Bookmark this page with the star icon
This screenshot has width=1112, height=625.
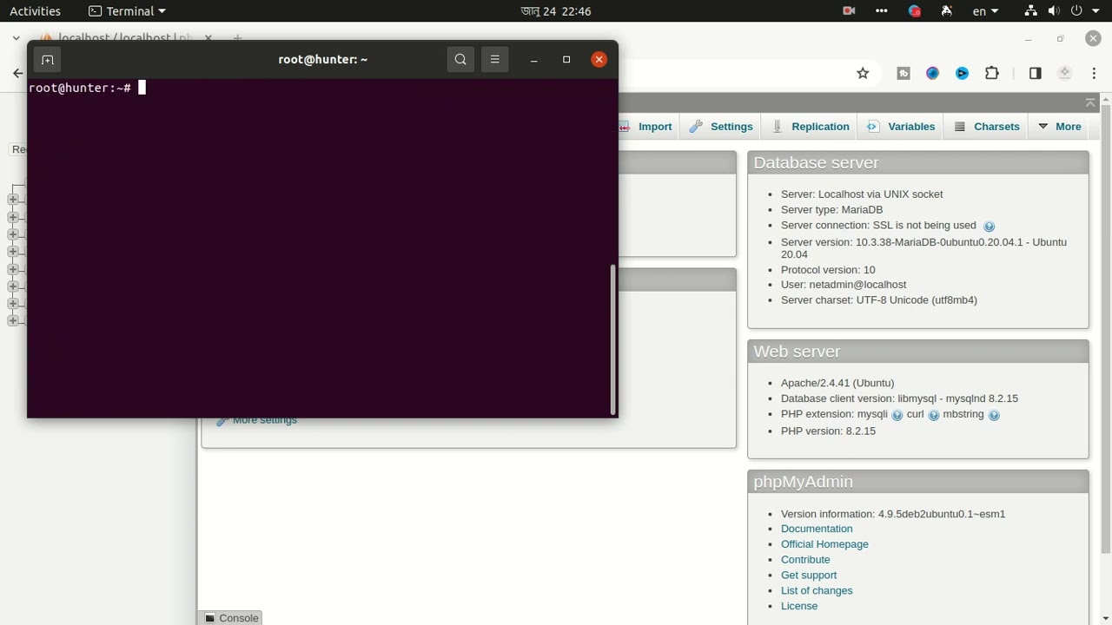click(x=863, y=74)
